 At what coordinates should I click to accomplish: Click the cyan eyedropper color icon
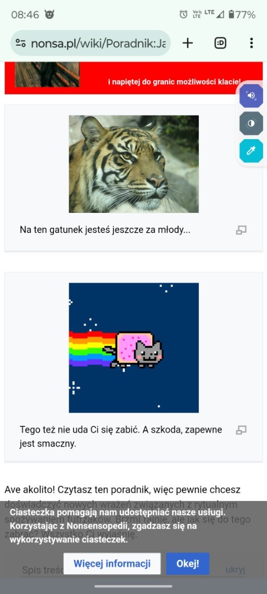[x=251, y=151]
